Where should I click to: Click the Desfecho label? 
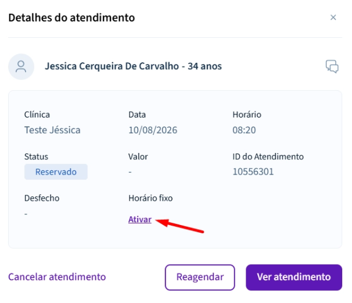coord(42,198)
